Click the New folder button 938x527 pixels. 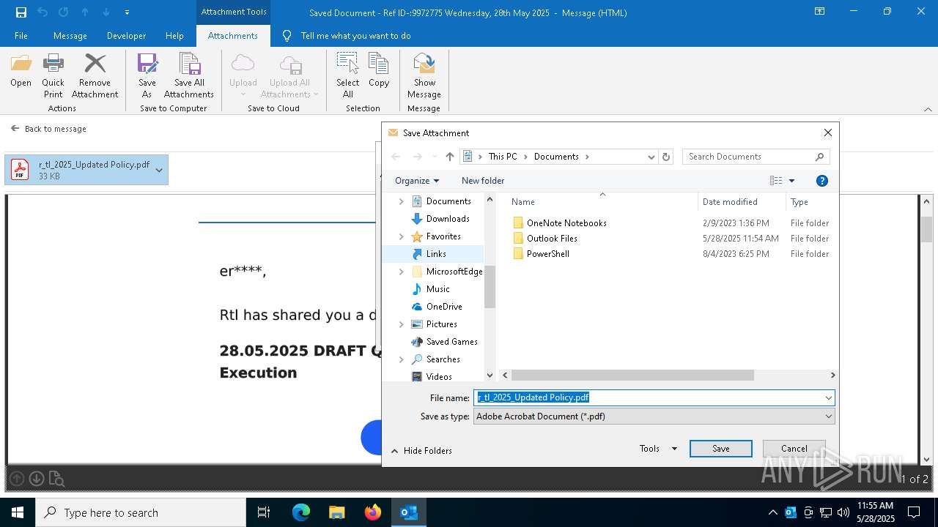(483, 181)
